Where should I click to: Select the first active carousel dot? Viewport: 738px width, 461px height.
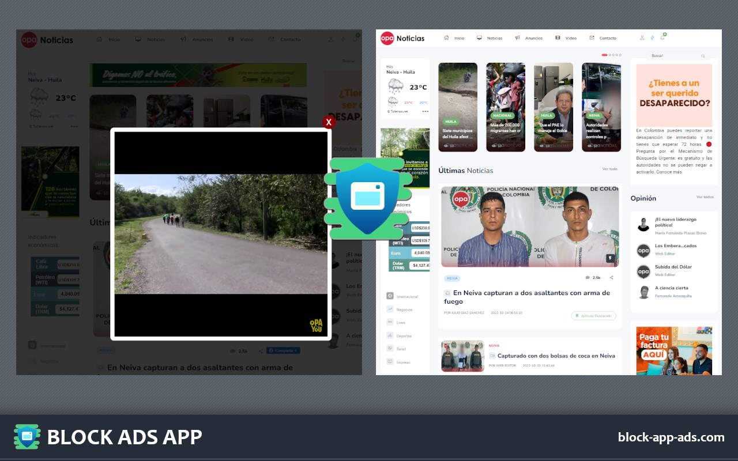tap(604, 55)
